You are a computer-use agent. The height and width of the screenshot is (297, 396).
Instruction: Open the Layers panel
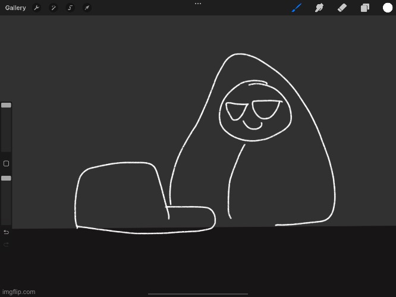click(x=365, y=8)
